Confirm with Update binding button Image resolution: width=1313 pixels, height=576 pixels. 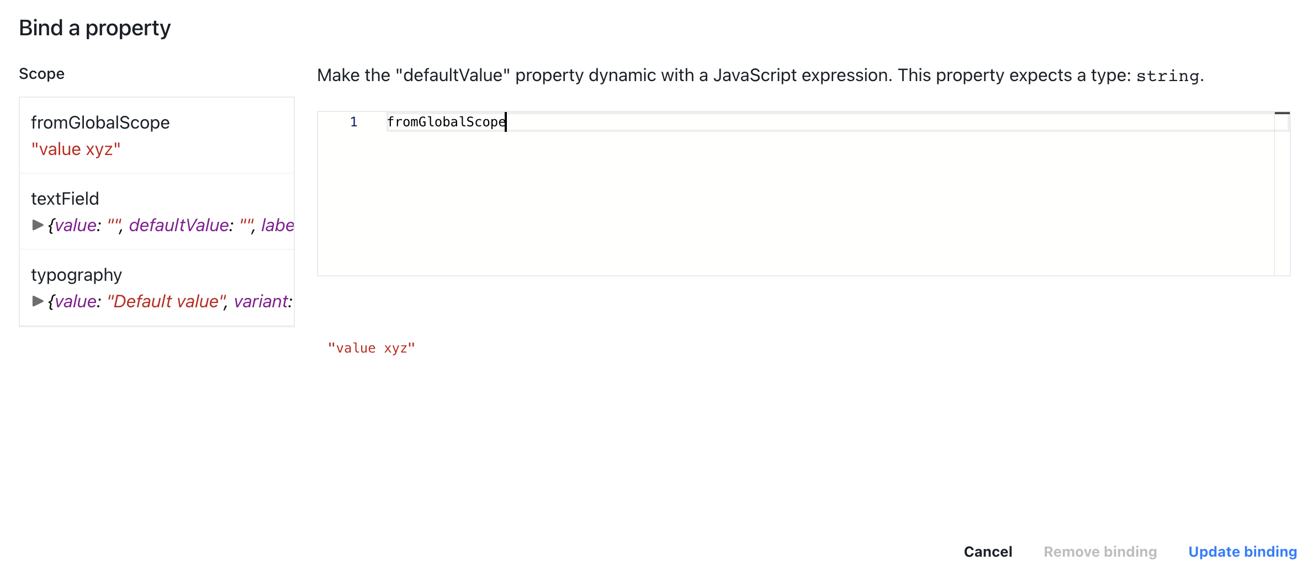point(1242,552)
